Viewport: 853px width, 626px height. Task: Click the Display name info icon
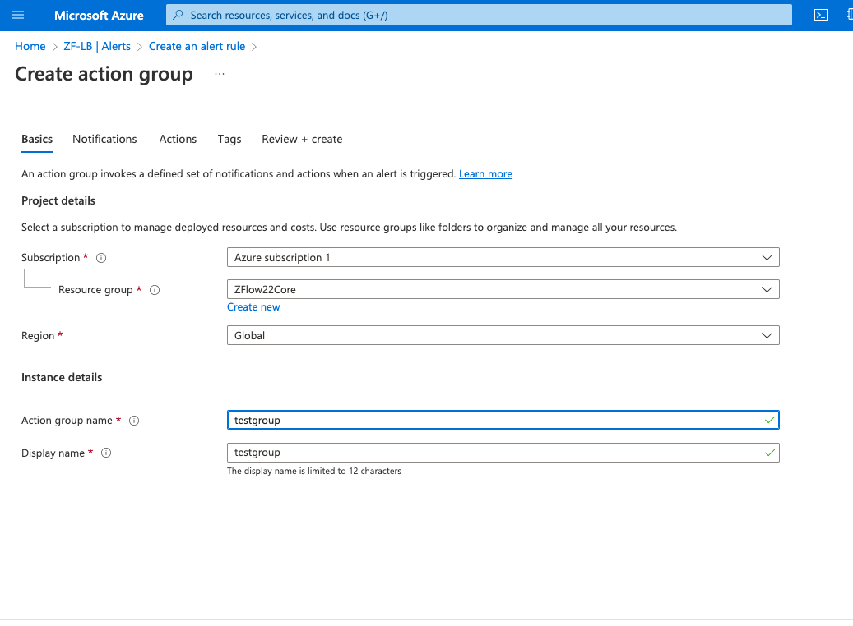[x=106, y=453]
